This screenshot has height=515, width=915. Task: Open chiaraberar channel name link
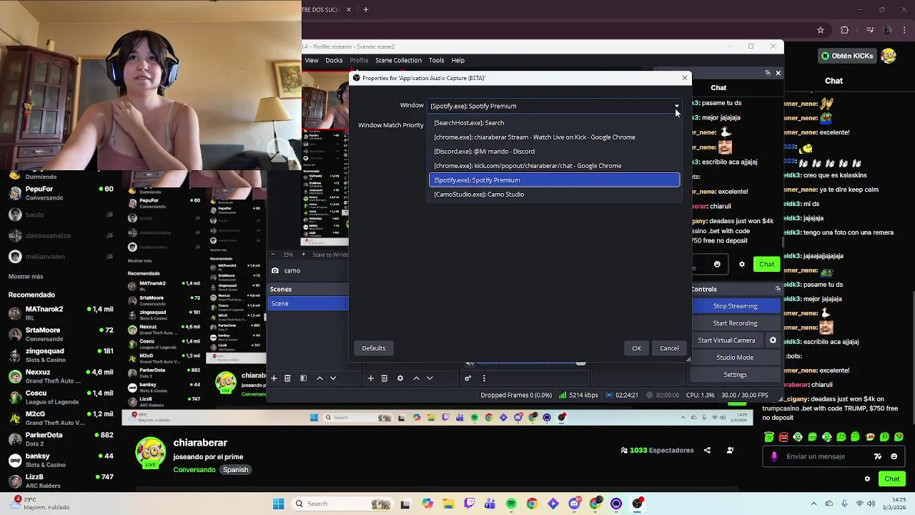click(x=200, y=443)
